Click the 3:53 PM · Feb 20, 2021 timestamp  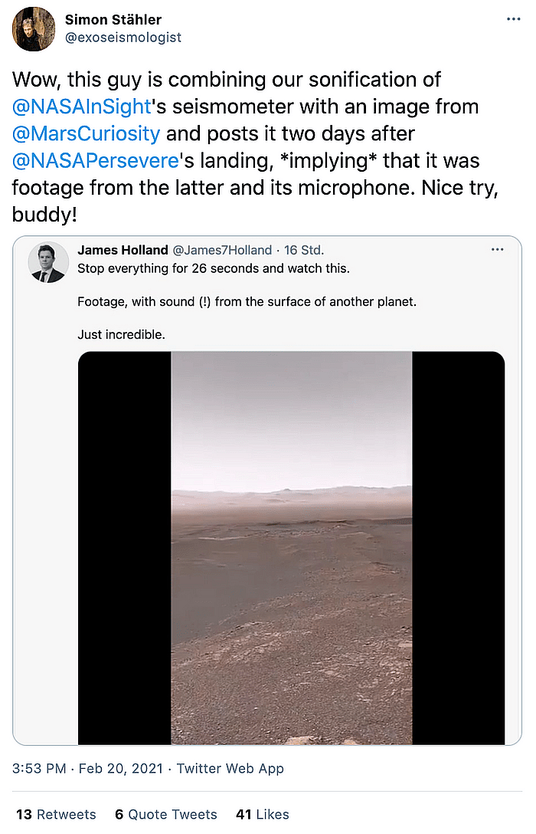(87, 769)
